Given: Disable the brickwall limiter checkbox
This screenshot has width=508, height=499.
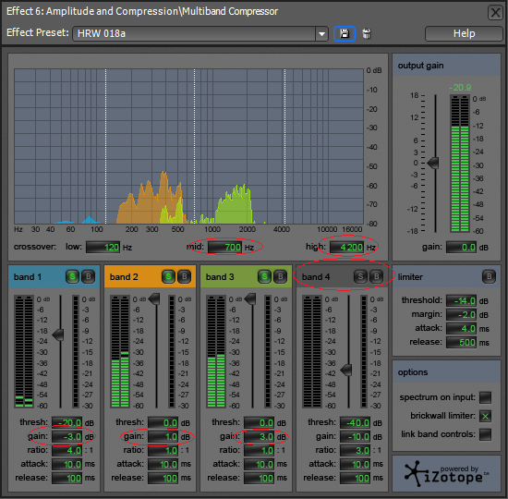Looking at the screenshot, I should (x=485, y=416).
